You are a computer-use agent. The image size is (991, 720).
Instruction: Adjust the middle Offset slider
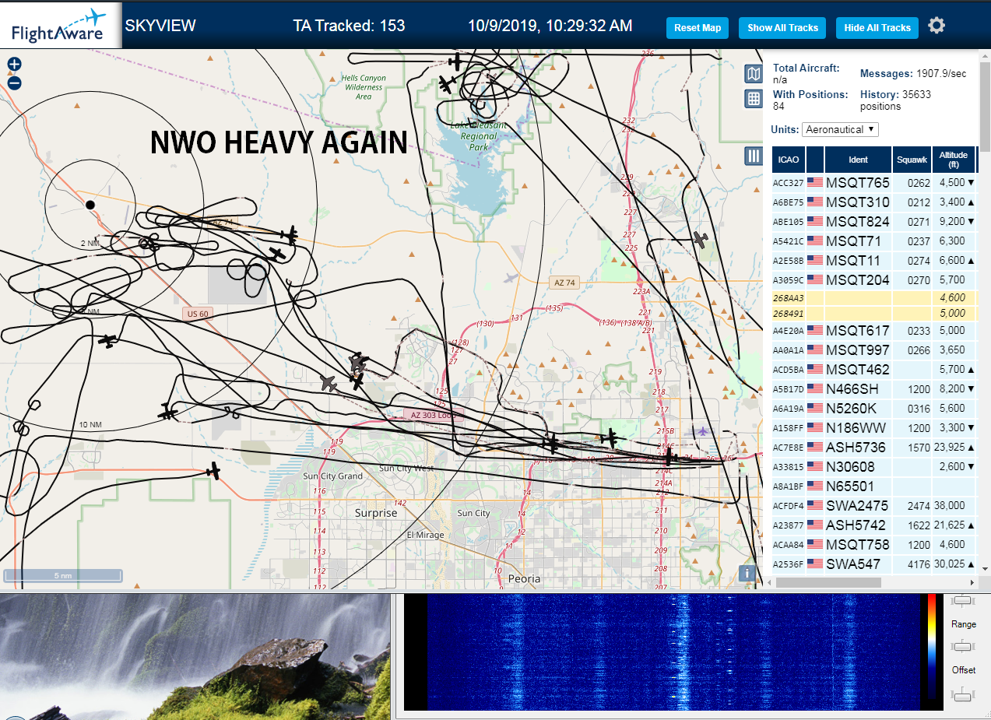(x=963, y=646)
